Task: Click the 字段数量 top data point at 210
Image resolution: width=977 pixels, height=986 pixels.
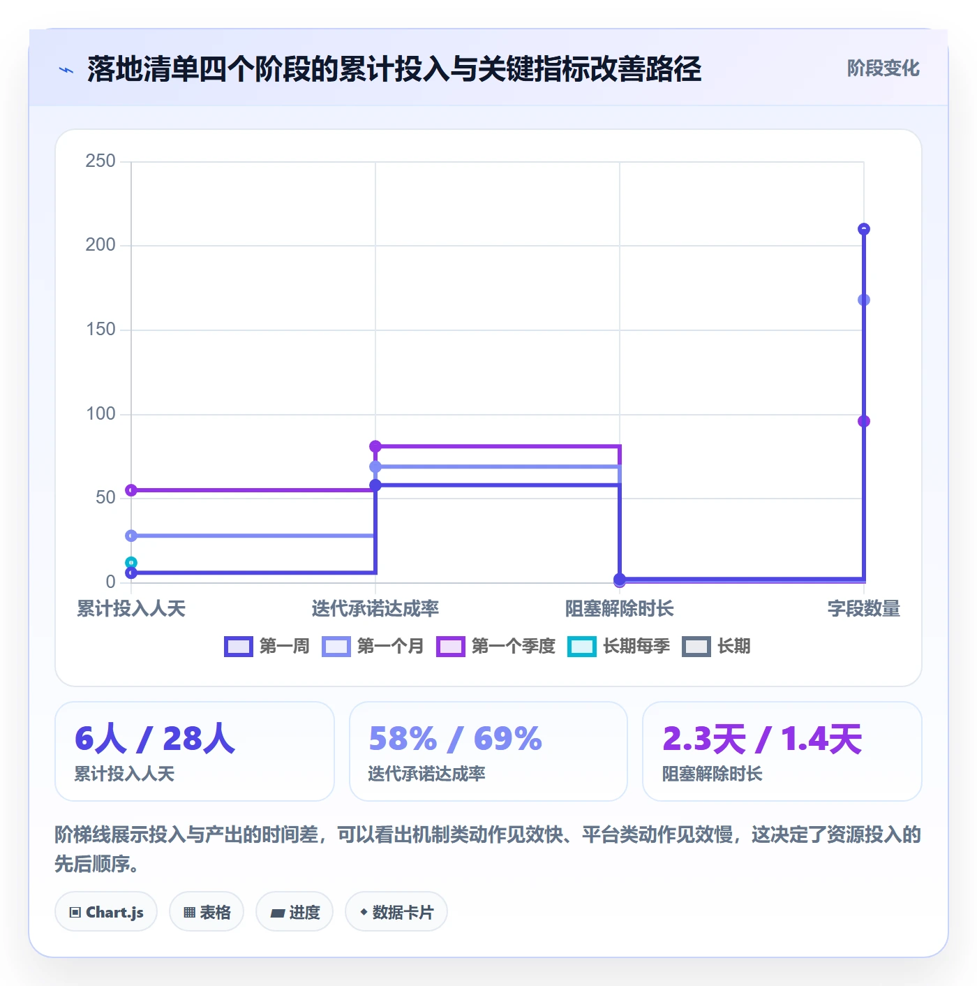Action: click(864, 229)
